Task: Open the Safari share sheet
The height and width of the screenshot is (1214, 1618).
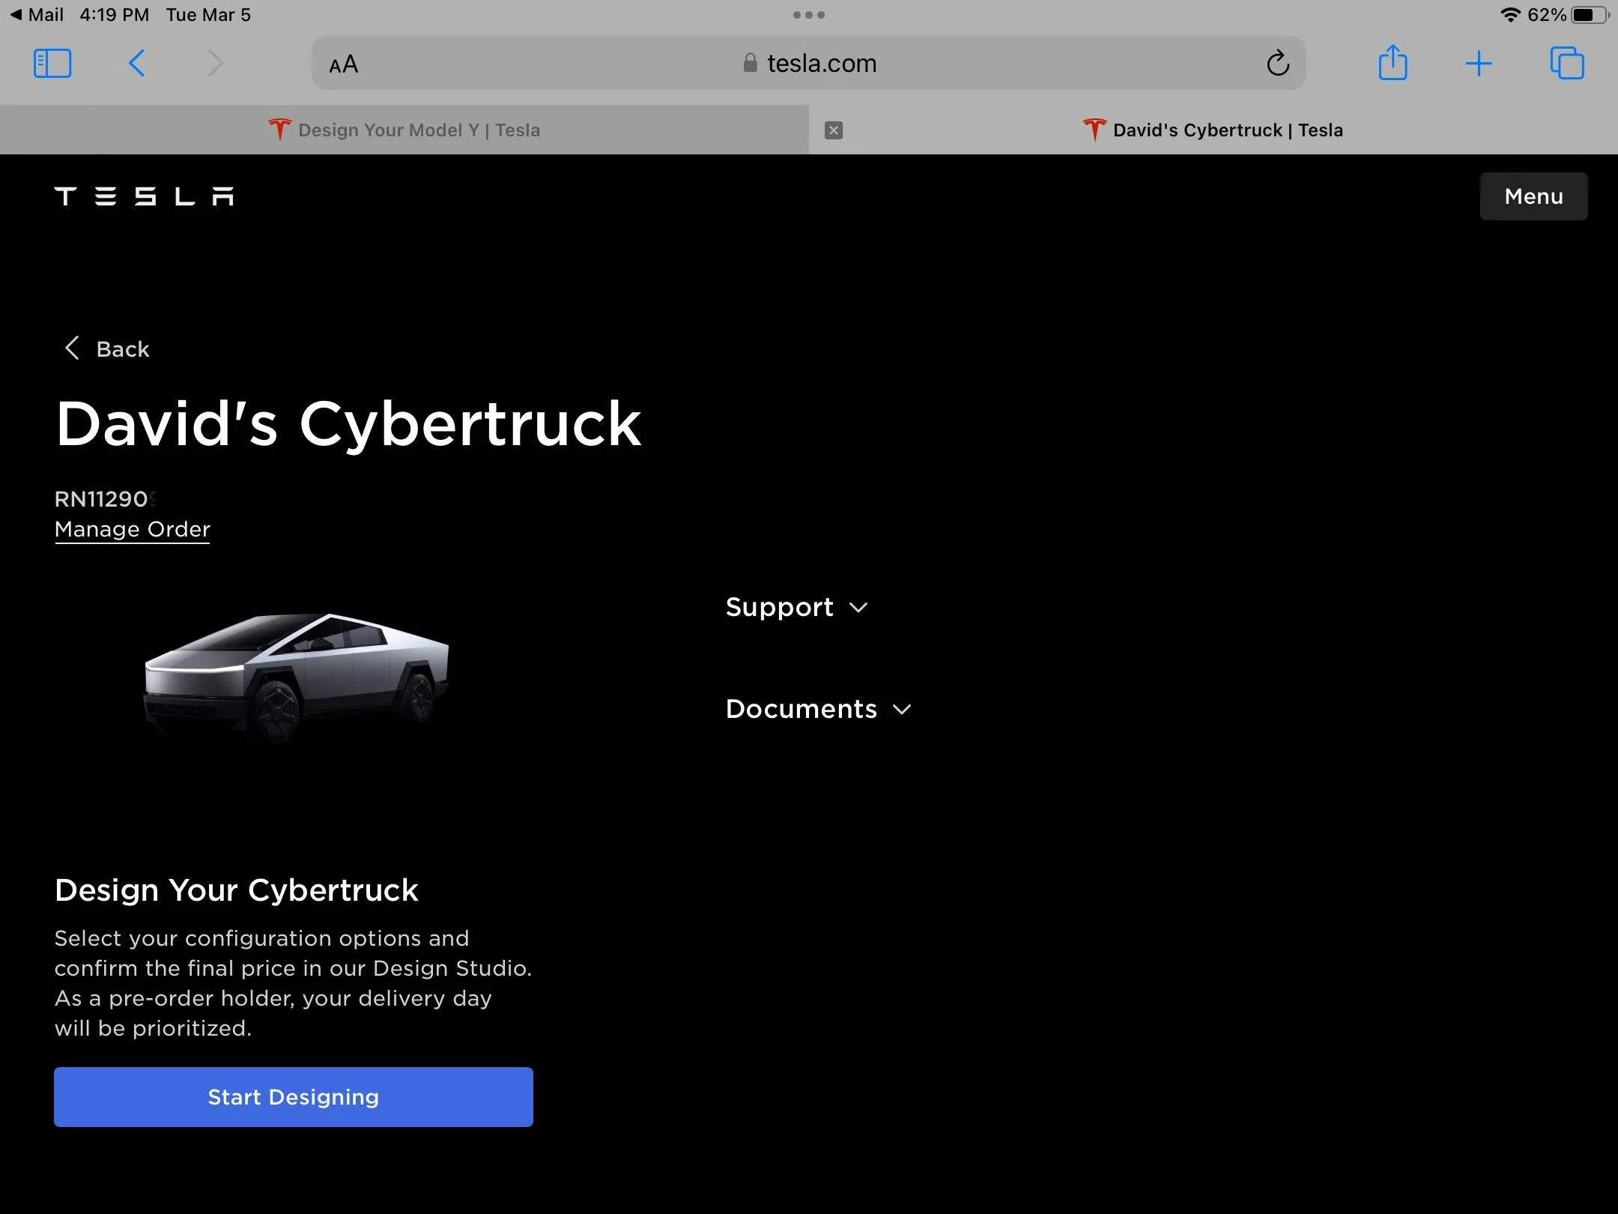Action: tap(1393, 62)
